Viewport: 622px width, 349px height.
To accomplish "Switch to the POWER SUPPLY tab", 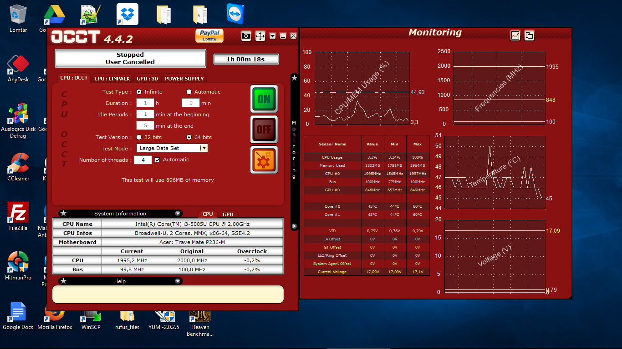I will [184, 79].
